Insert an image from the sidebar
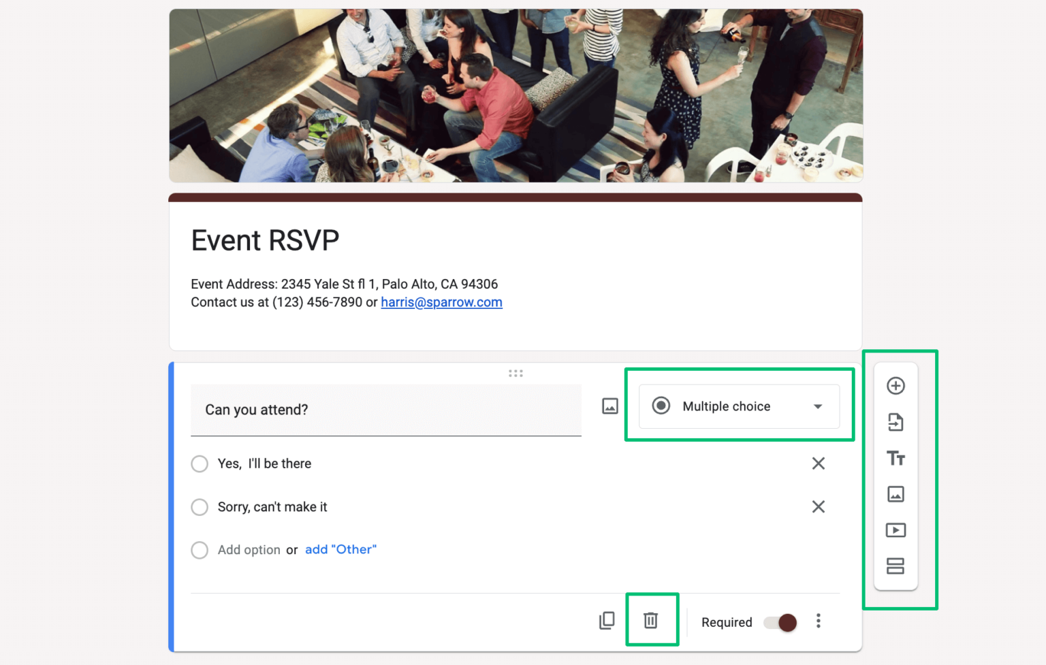The width and height of the screenshot is (1046, 665). pyautogui.click(x=896, y=494)
